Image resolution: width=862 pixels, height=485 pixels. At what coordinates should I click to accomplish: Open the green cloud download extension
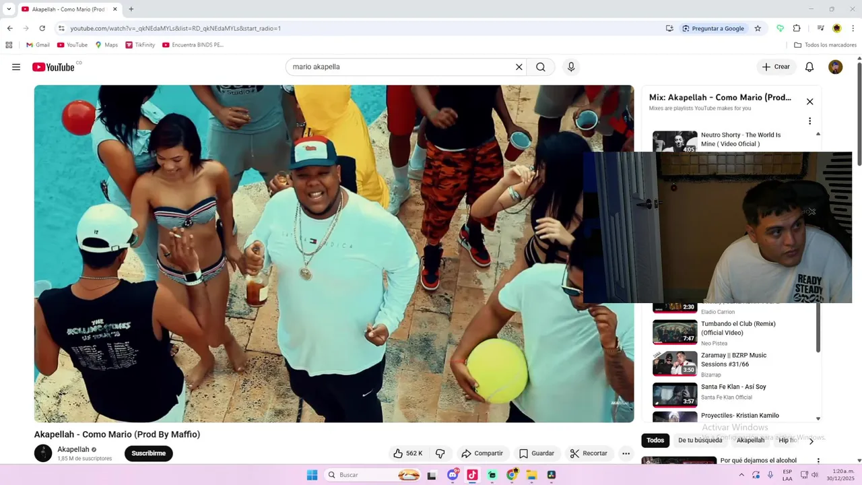[780, 28]
